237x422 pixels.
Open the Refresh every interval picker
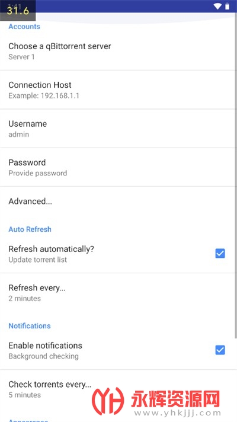pyautogui.click(x=118, y=293)
